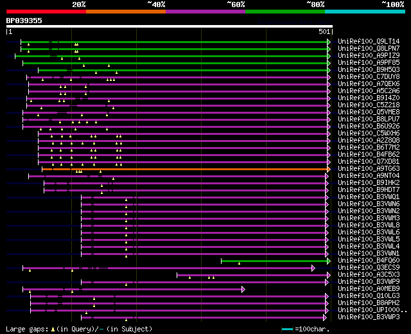Screen dimensions: 411x334
Task: Click the UniRef100_B6T7M2 text
Action: point(369,148)
